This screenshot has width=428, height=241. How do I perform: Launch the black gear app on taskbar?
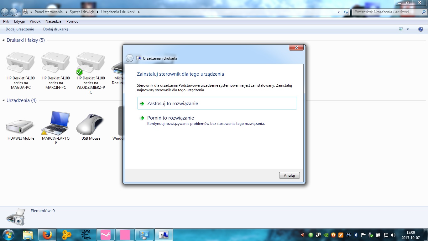pos(86,235)
